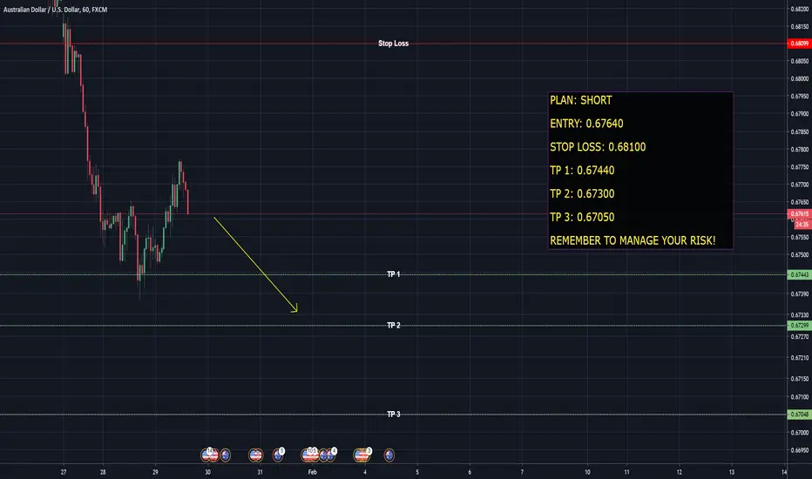Open US flag event icon with badge 3
Screen dimensions: 812x479
362,455
